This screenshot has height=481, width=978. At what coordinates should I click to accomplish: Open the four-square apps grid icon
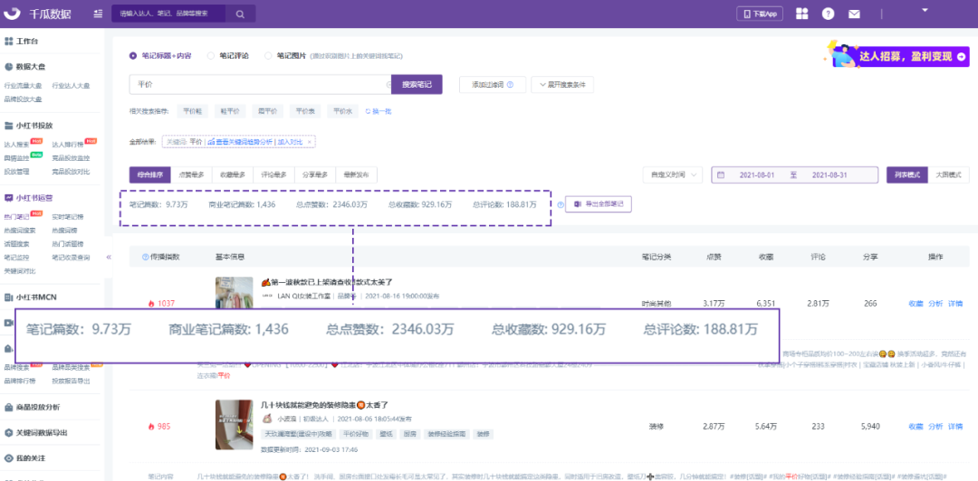[801, 14]
